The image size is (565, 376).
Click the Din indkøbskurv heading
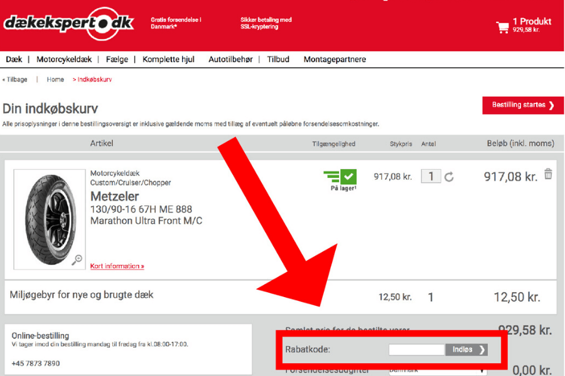[x=50, y=108]
